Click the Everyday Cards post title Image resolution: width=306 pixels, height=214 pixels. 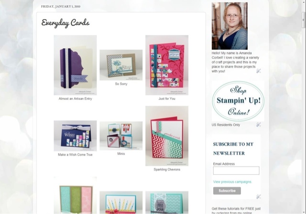pos(66,23)
